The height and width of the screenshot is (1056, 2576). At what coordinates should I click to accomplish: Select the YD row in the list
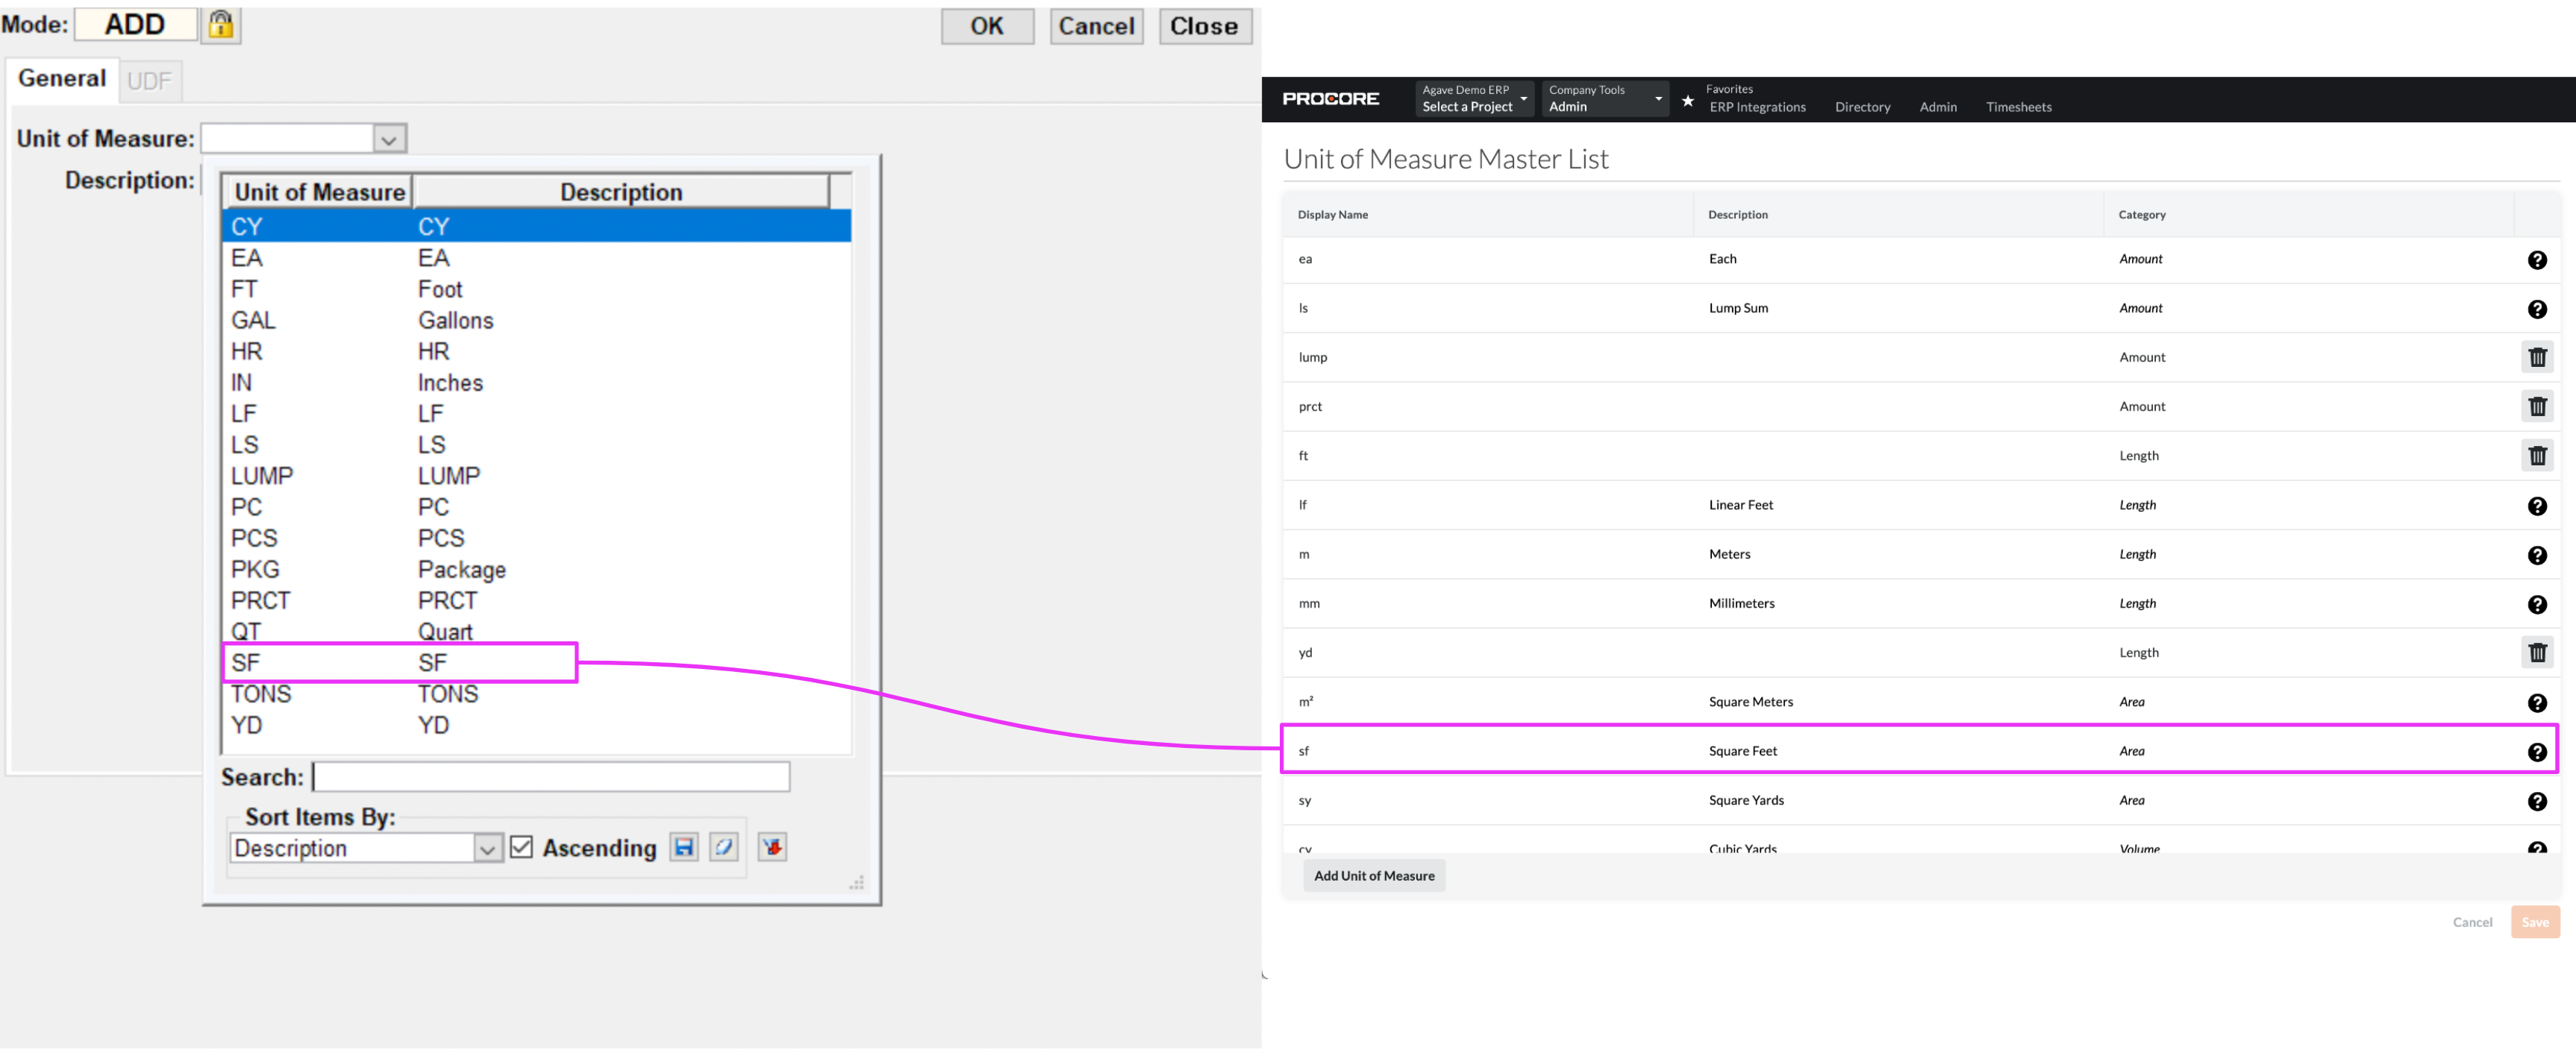pos(536,724)
